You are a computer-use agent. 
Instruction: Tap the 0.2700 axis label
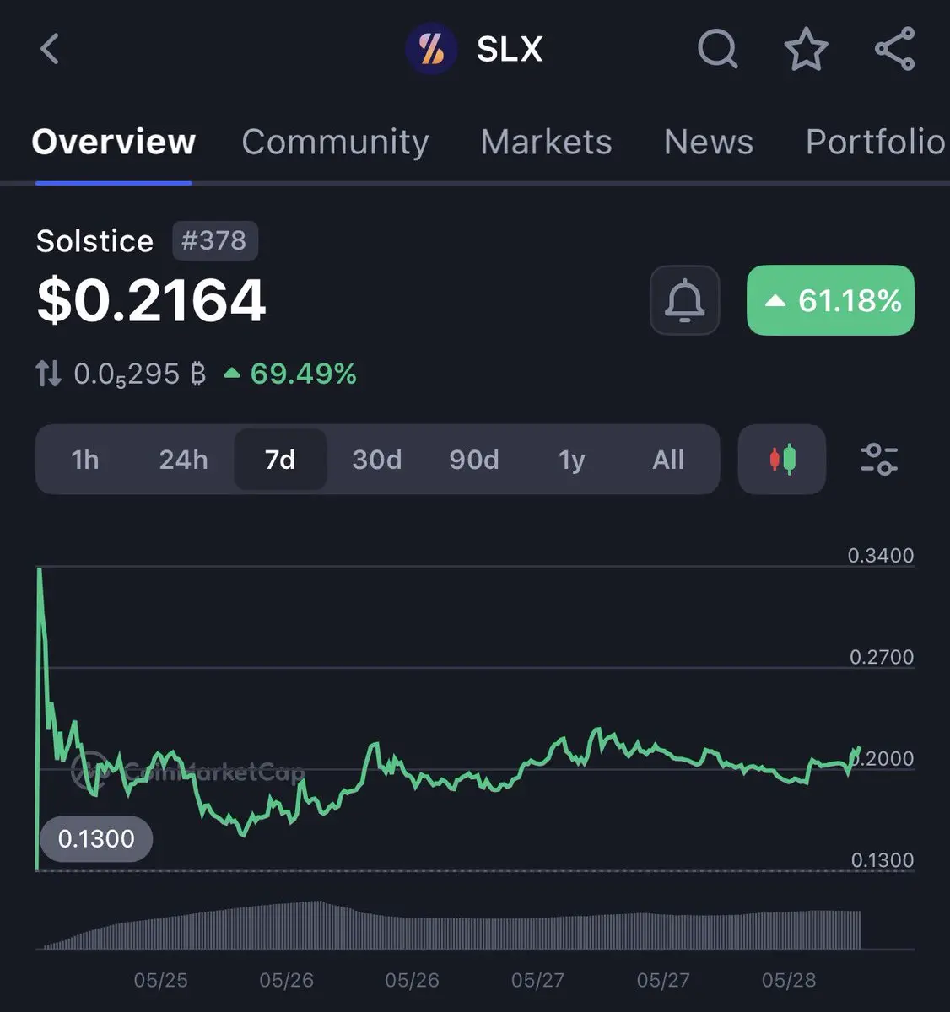point(882,657)
